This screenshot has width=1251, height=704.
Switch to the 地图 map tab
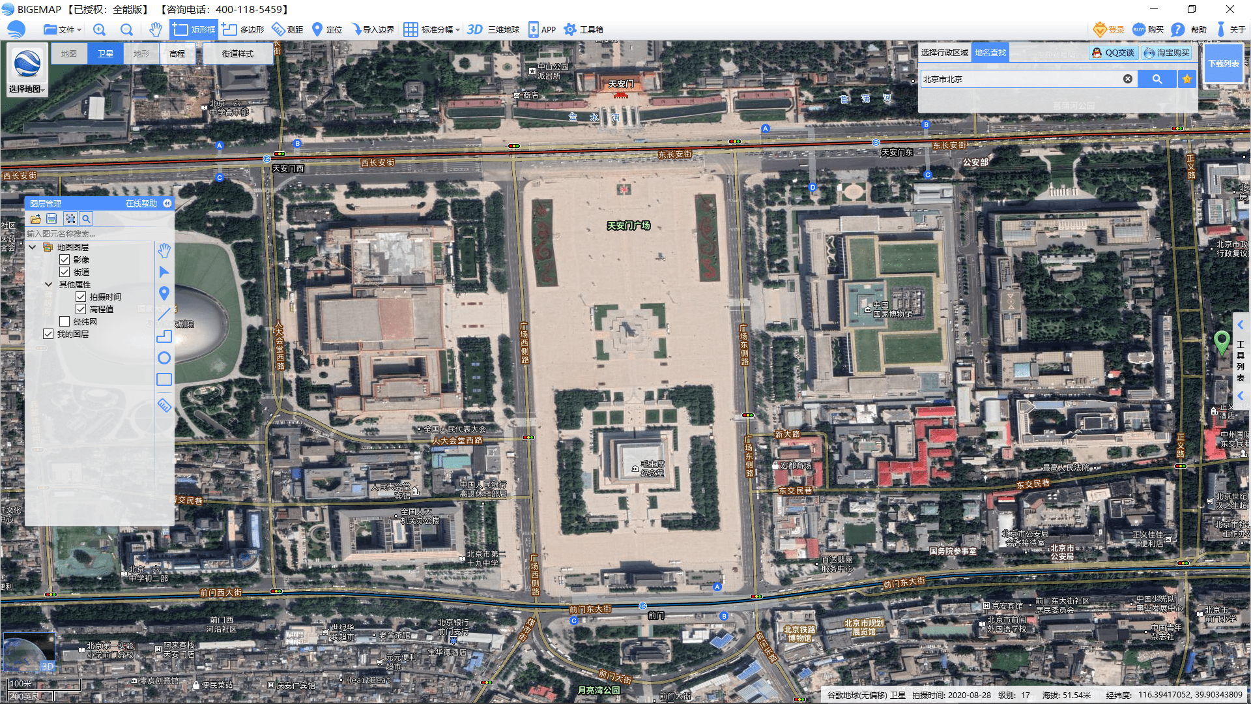point(69,53)
